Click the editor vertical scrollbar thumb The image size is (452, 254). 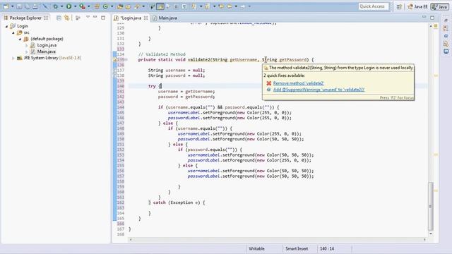point(431,205)
